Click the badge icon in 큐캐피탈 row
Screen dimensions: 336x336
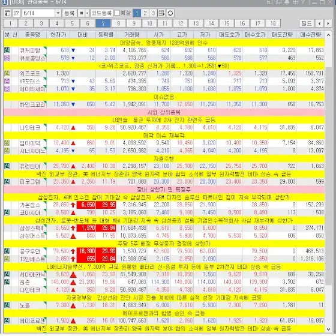coord(7,50)
